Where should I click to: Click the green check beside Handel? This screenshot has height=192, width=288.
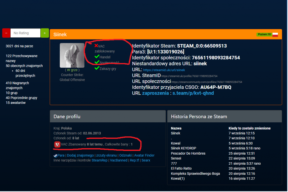[97, 56]
